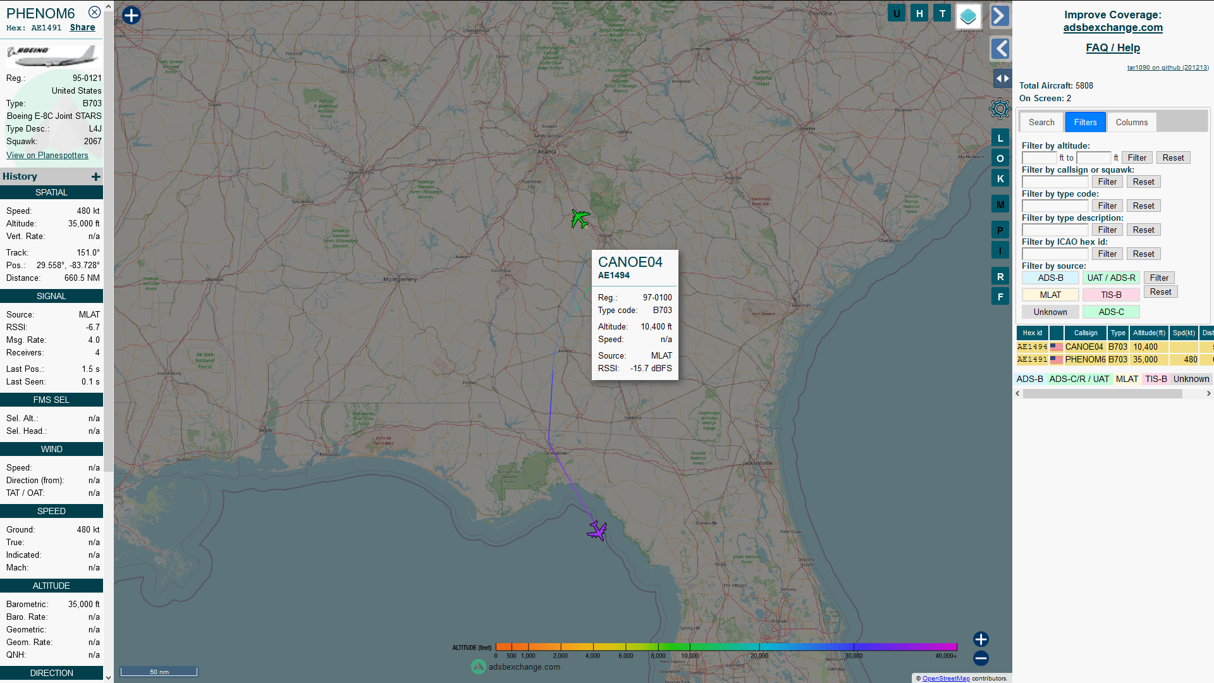Image resolution: width=1214 pixels, height=683 pixels.
Task: Select the green CANOE04 aircraft icon on map
Action: click(x=580, y=219)
